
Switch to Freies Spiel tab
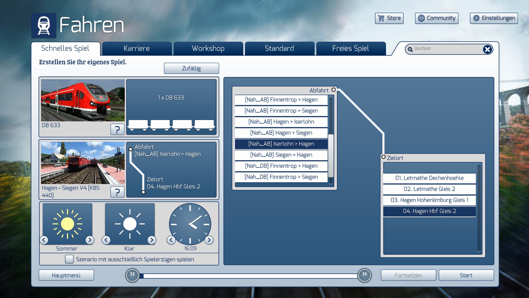pos(350,49)
